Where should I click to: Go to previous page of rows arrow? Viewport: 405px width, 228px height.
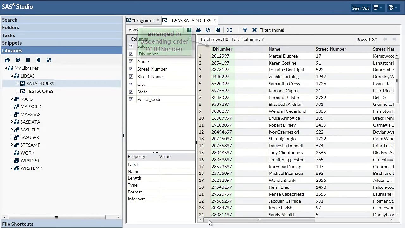385,39
